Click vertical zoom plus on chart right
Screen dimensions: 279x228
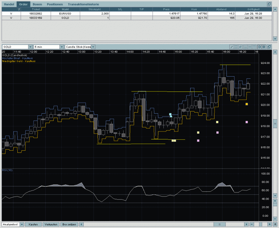pyautogui.click(x=275, y=201)
